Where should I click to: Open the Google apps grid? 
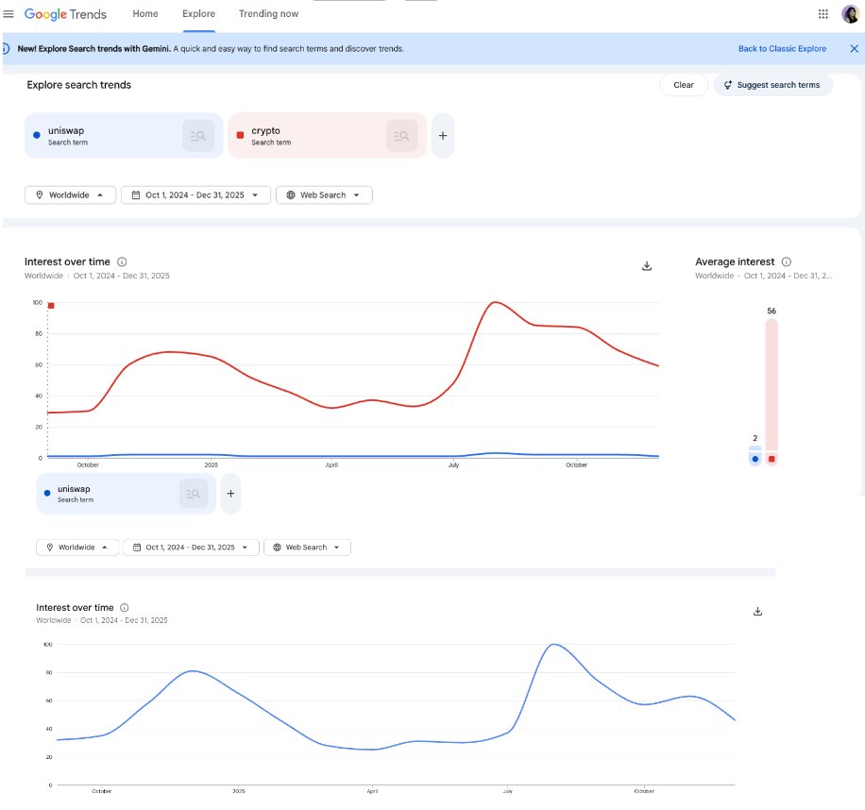(823, 14)
